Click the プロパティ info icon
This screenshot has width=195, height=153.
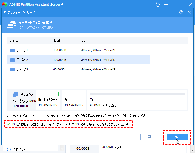pos(9,149)
